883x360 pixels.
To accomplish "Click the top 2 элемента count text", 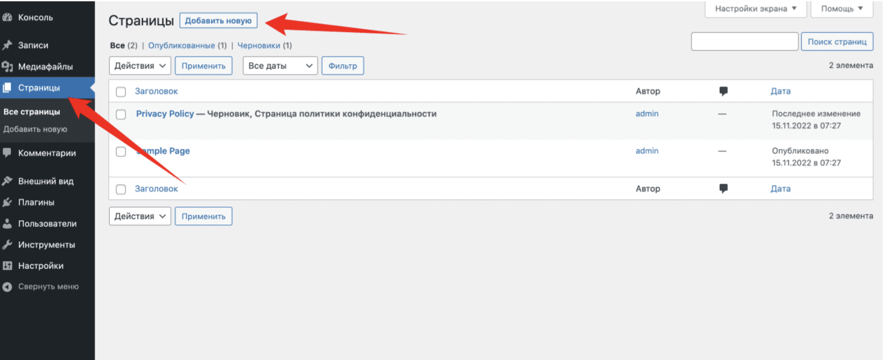I will (851, 65).
